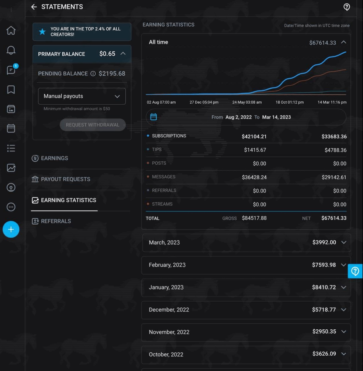Open the Referrals menu item
This screenshot has width=363, height=371.
point(56,221)
